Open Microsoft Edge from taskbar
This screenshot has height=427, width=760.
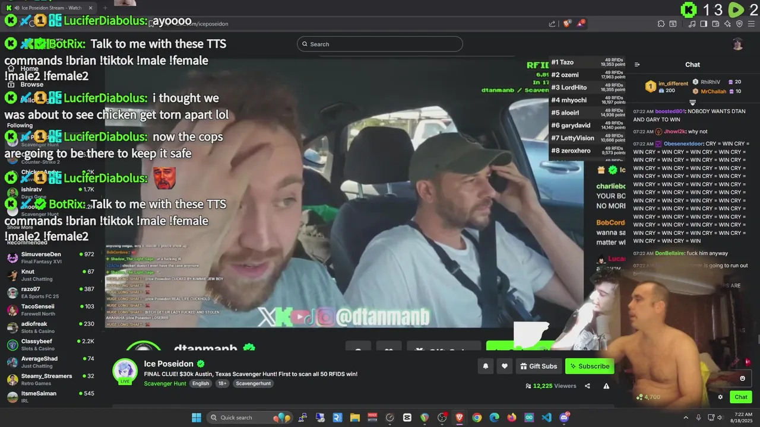coord(494,418)
